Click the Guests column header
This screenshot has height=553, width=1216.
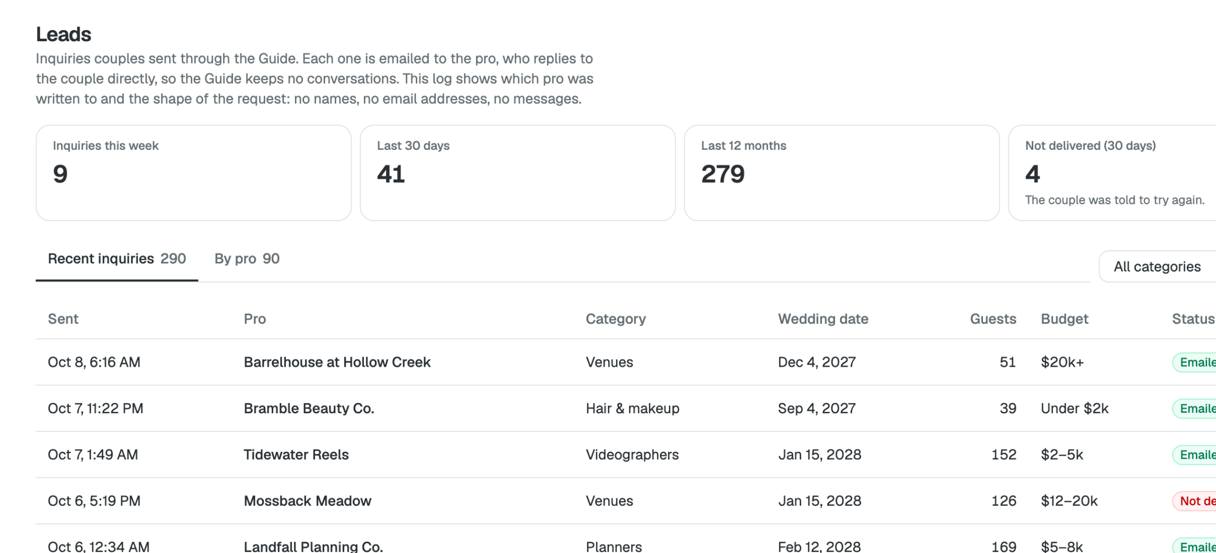coord(993,319)
